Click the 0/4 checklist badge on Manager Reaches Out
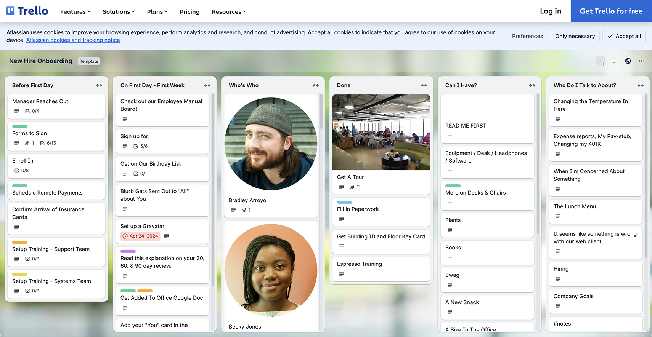 click(32, 111)
